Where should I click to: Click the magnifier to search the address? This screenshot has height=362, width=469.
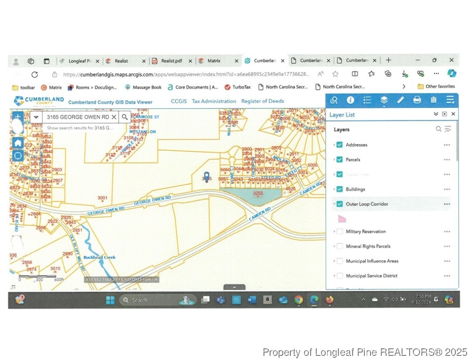point(124,117)
